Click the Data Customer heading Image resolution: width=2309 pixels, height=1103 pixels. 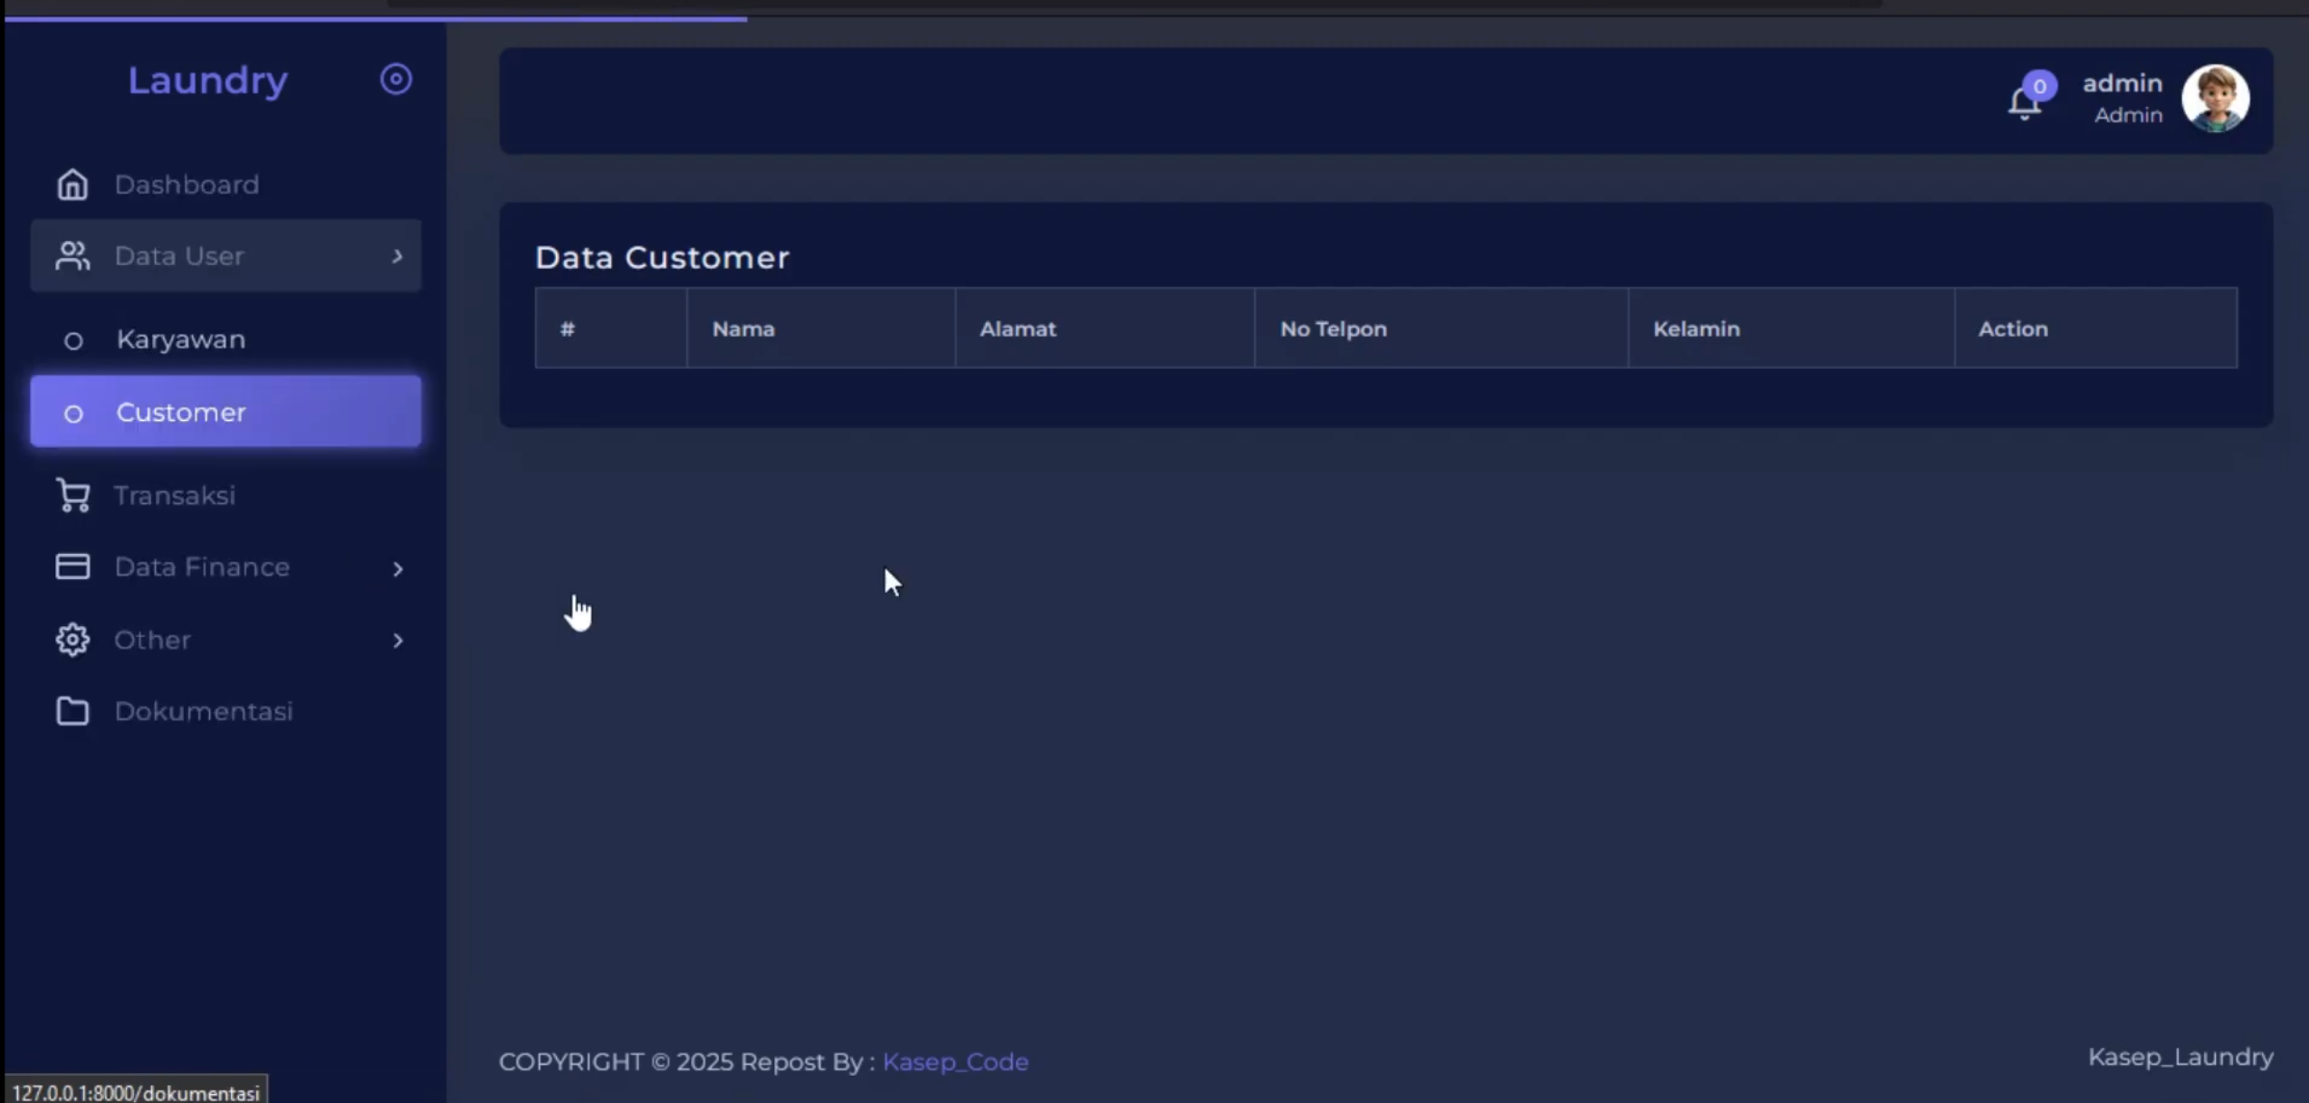click(662, 258)
